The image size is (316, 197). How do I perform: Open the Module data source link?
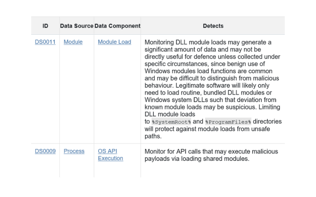(73, 42)
